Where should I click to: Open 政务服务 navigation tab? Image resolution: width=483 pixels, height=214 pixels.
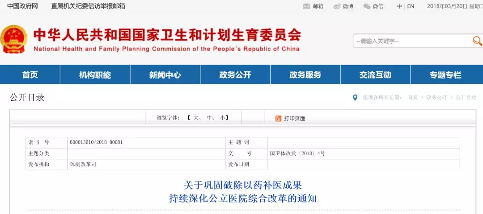[x=305, y=74]
